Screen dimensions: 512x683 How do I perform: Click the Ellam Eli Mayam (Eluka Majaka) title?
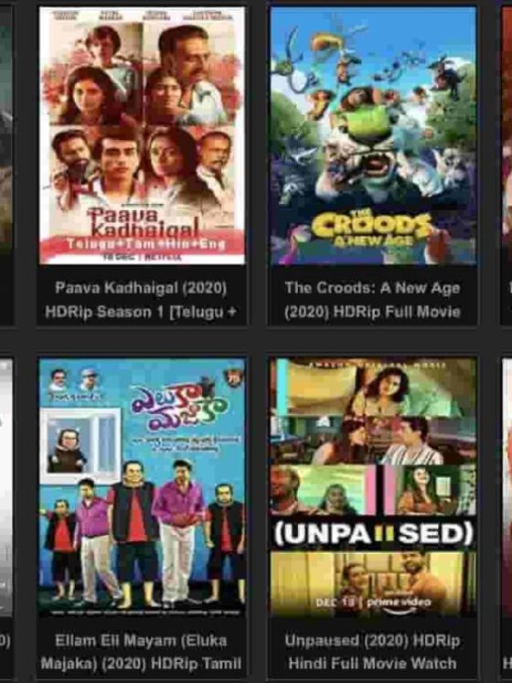[141, 652]
